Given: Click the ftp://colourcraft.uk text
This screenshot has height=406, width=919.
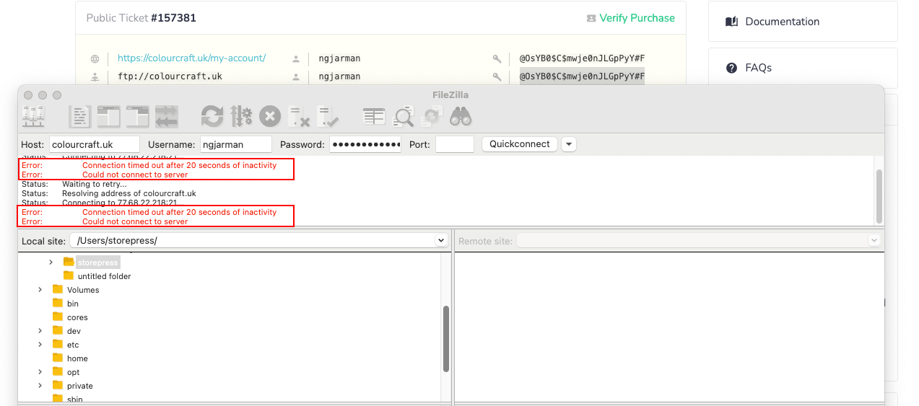Looking at the screenshot, I should [170, 76].
